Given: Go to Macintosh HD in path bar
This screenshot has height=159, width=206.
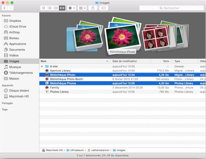Looking at the screenshot, I should 53,150.
